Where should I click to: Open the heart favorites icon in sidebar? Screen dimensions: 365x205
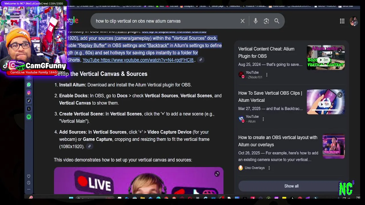coord(29,176)
